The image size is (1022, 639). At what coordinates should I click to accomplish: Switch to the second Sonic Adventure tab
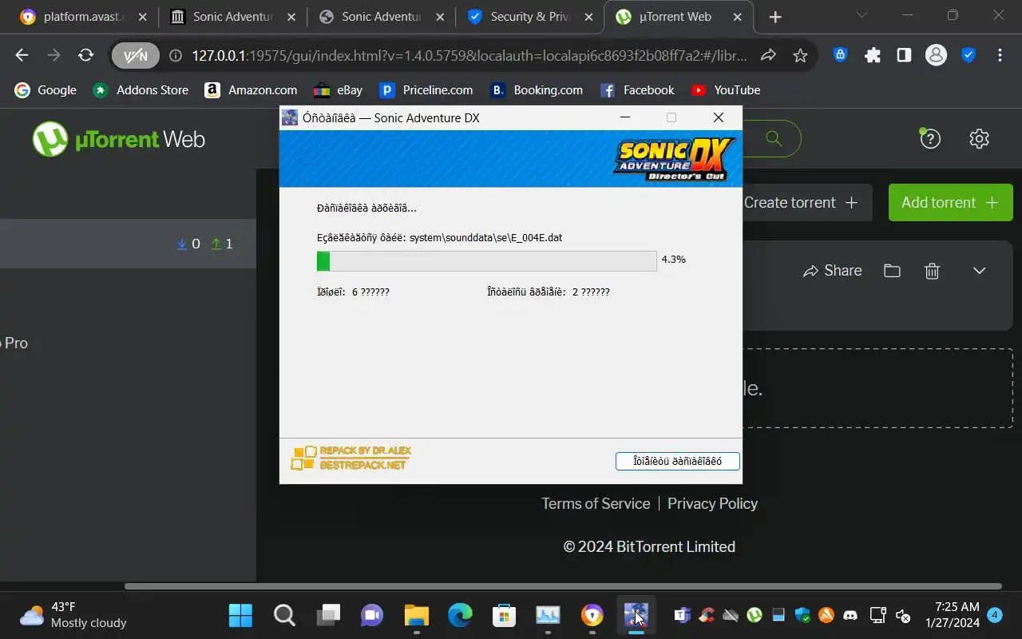click(x=381, y=17)
